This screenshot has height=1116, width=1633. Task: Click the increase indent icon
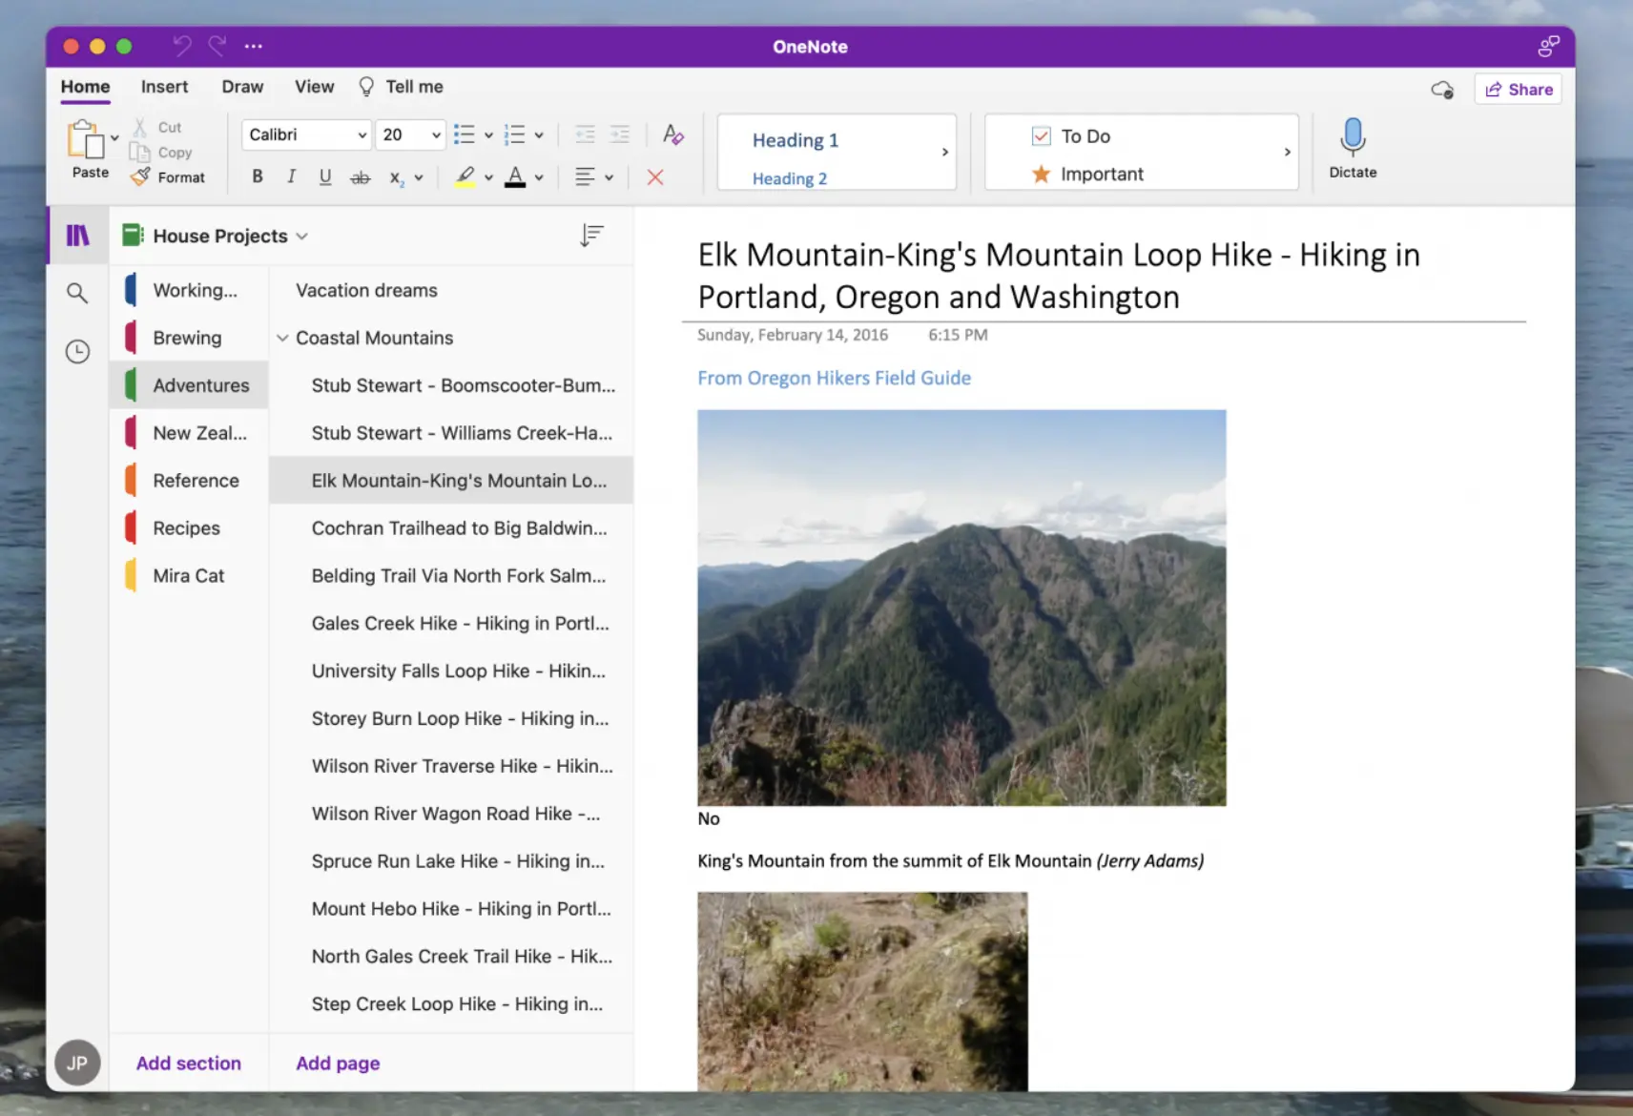pos(620,134)
